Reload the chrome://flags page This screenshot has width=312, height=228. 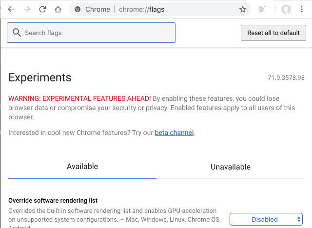pos(42,9)
